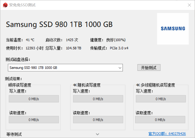
Task: Click the 顺序读写速度 写入速度 result field
Action: (x=34, y=99)
